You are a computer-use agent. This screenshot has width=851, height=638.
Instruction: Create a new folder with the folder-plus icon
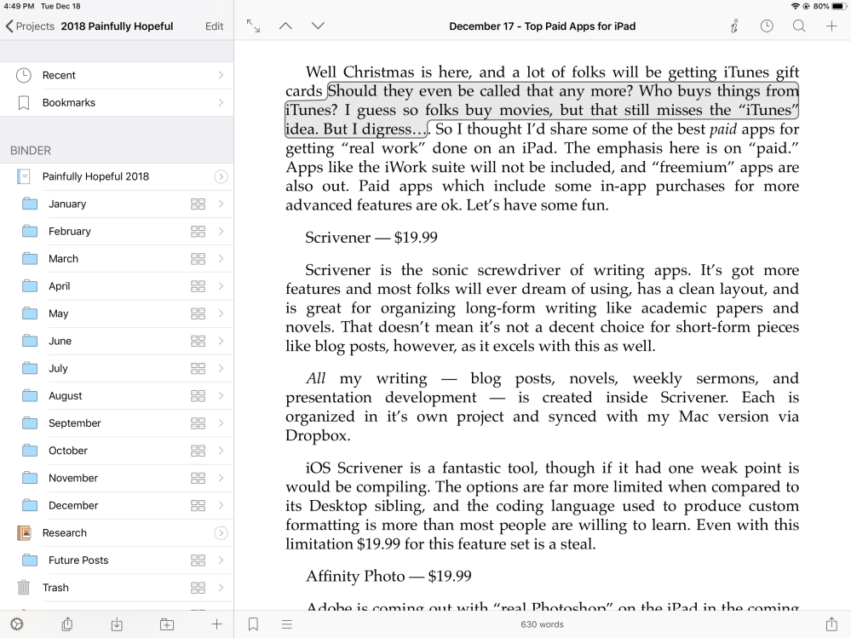tap(166, 624)
